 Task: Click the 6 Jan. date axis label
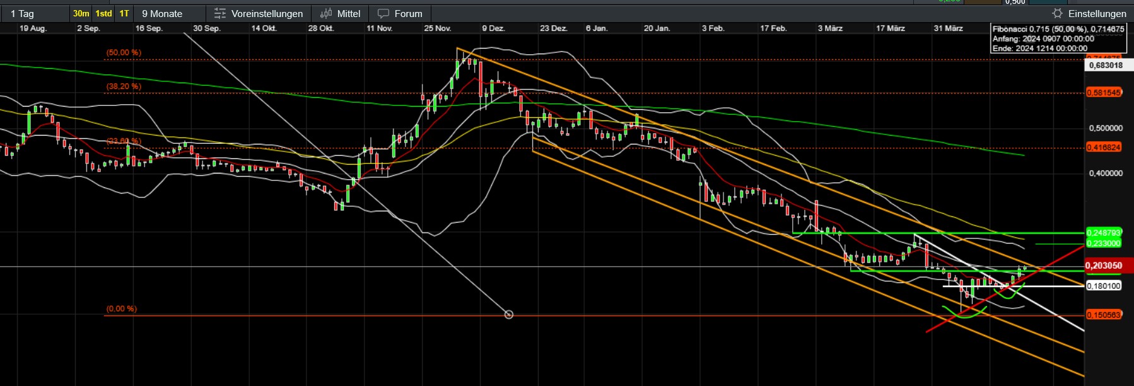(x=597, y=28)
